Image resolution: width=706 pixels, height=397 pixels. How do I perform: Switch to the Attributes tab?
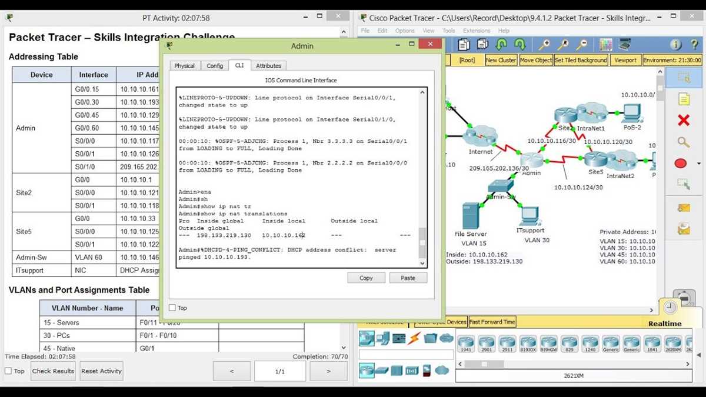(x=268, y=66)
